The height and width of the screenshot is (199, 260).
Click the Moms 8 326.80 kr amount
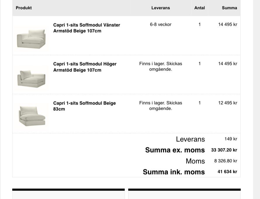pos(226,161)
